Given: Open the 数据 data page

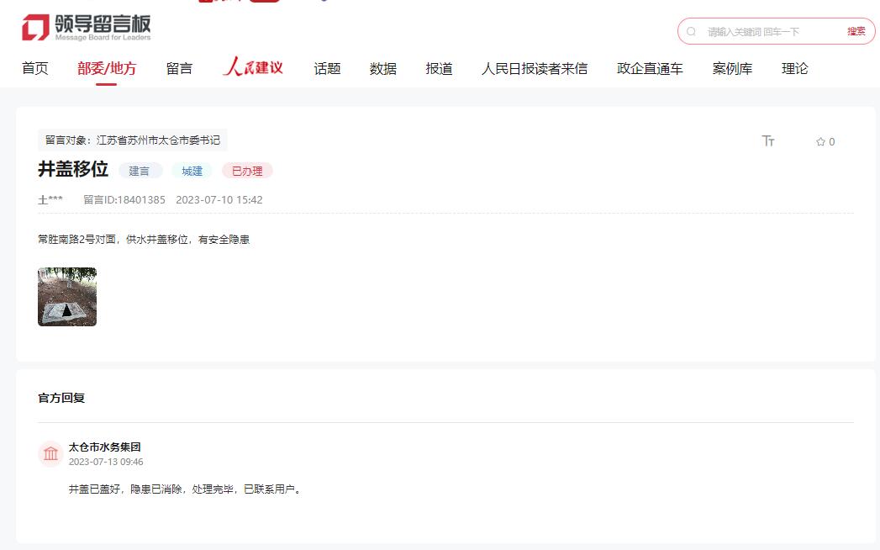Looking at the screenshot, I should pyautogui.click(x=382, y=69).
